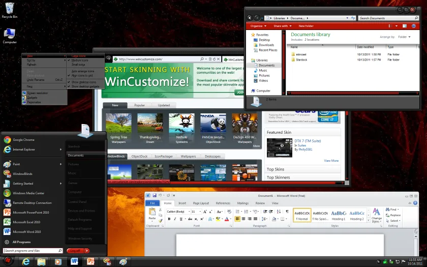Toggle 'Show desktop gadgets' menu option
The image size is (427, 267).
(x=85, y=86)
